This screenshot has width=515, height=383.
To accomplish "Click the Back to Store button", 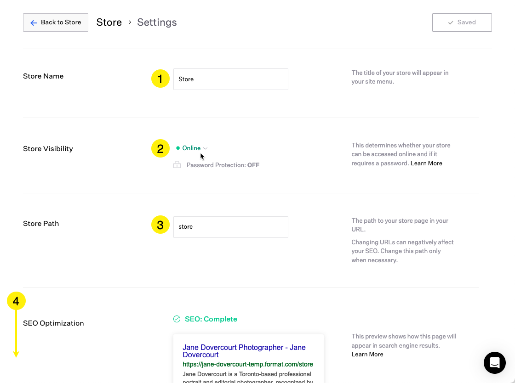I will point(55,22).
